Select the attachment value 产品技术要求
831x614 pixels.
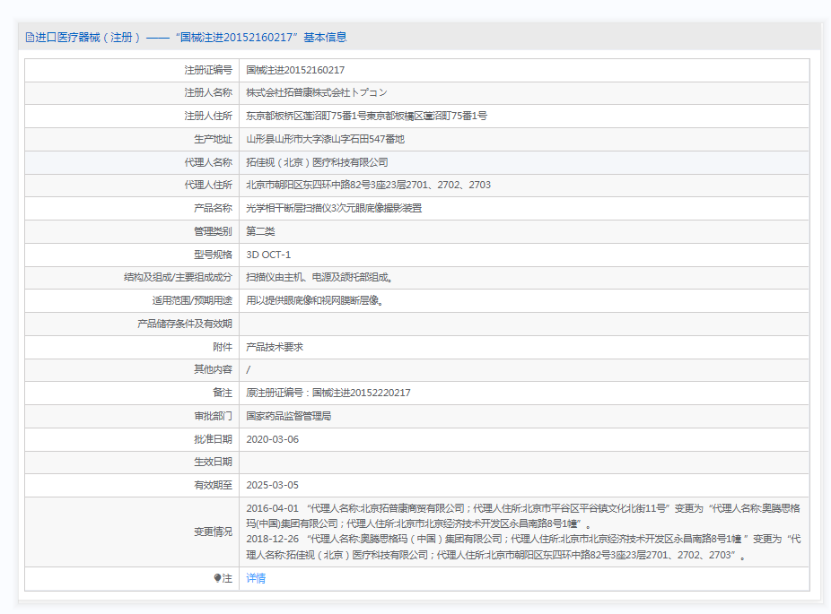[274, 347]
